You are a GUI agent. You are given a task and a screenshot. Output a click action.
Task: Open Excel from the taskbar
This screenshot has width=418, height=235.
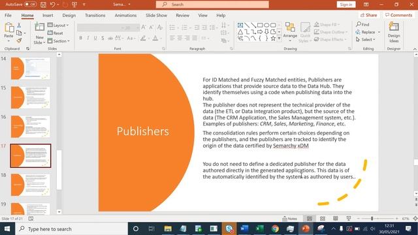[259, 228]
